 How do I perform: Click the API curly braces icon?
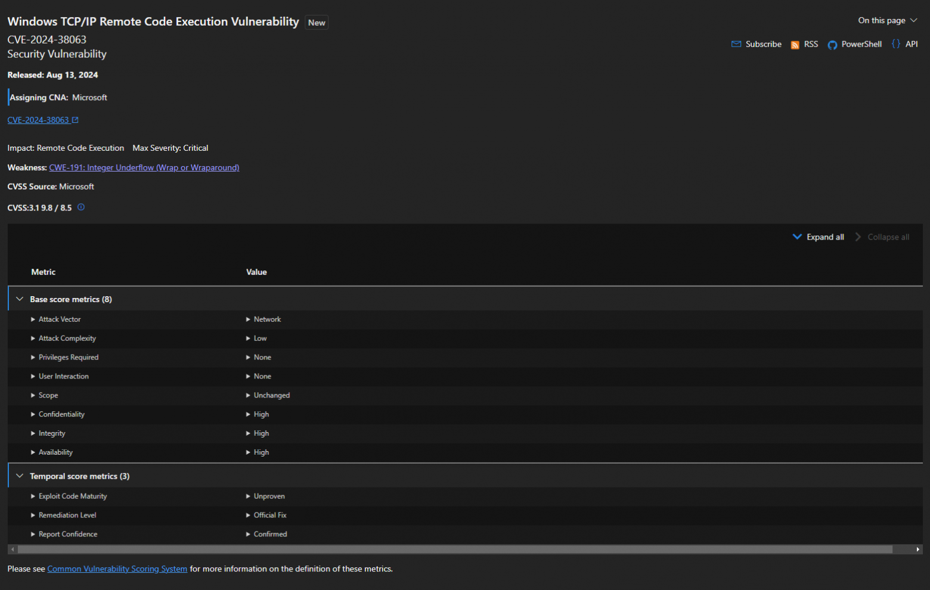click(x=895, y=44)
